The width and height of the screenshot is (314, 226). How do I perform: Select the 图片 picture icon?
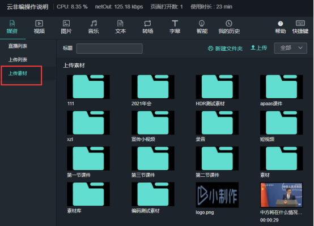click(x=66, y=23)
